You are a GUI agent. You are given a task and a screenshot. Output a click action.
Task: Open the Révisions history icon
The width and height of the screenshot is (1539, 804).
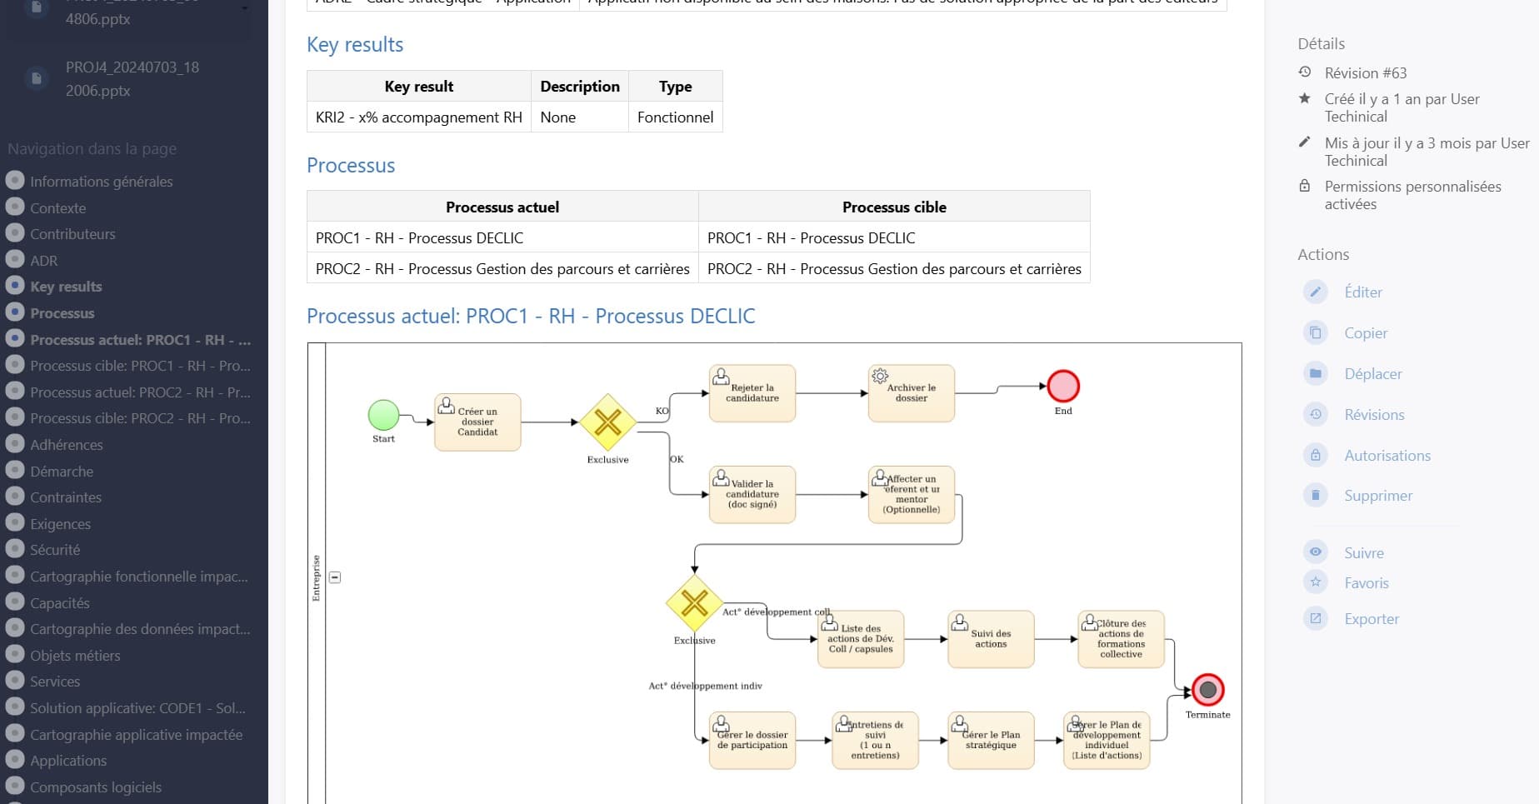pos(1315,414)
